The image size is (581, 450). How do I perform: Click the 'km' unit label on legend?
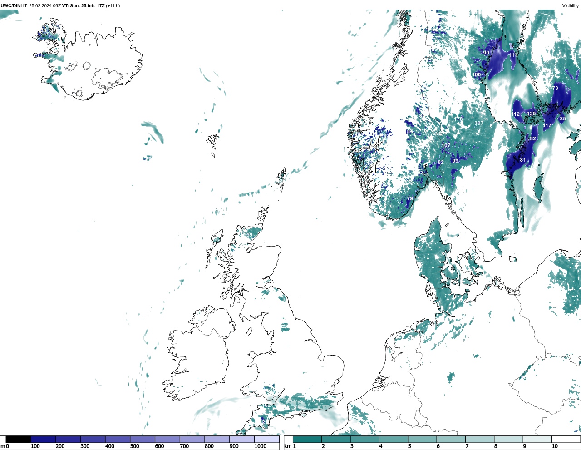coord(287,446)
